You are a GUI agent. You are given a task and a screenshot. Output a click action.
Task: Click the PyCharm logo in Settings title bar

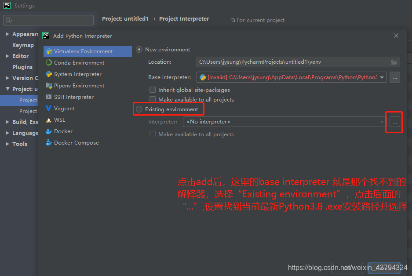click(7, 5)
